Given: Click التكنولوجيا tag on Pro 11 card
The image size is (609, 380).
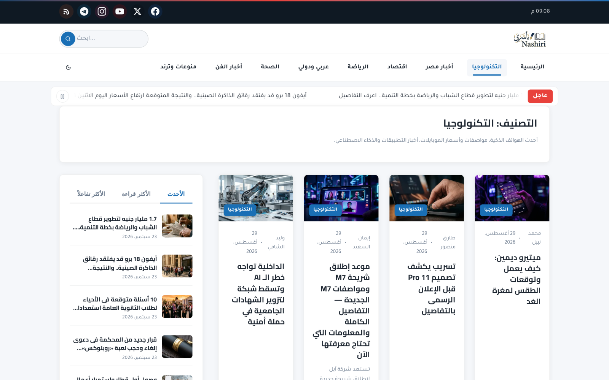Looking at the screenshot, I should pyautogui.click(x=411, y=209).
